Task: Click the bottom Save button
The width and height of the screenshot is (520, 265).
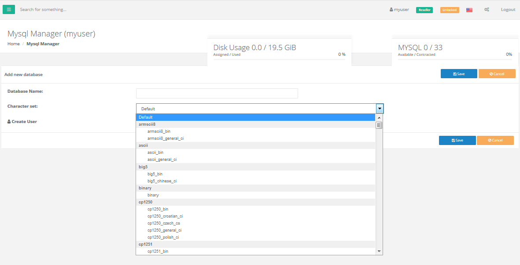Action: click(457, 140)
